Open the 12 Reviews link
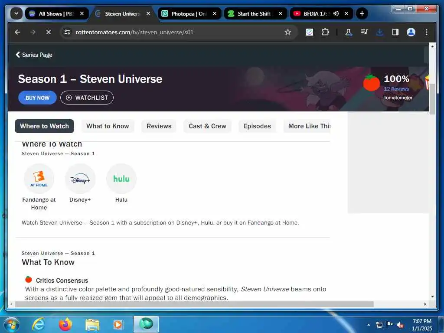The image size is (444, 333). pos(396,89)
